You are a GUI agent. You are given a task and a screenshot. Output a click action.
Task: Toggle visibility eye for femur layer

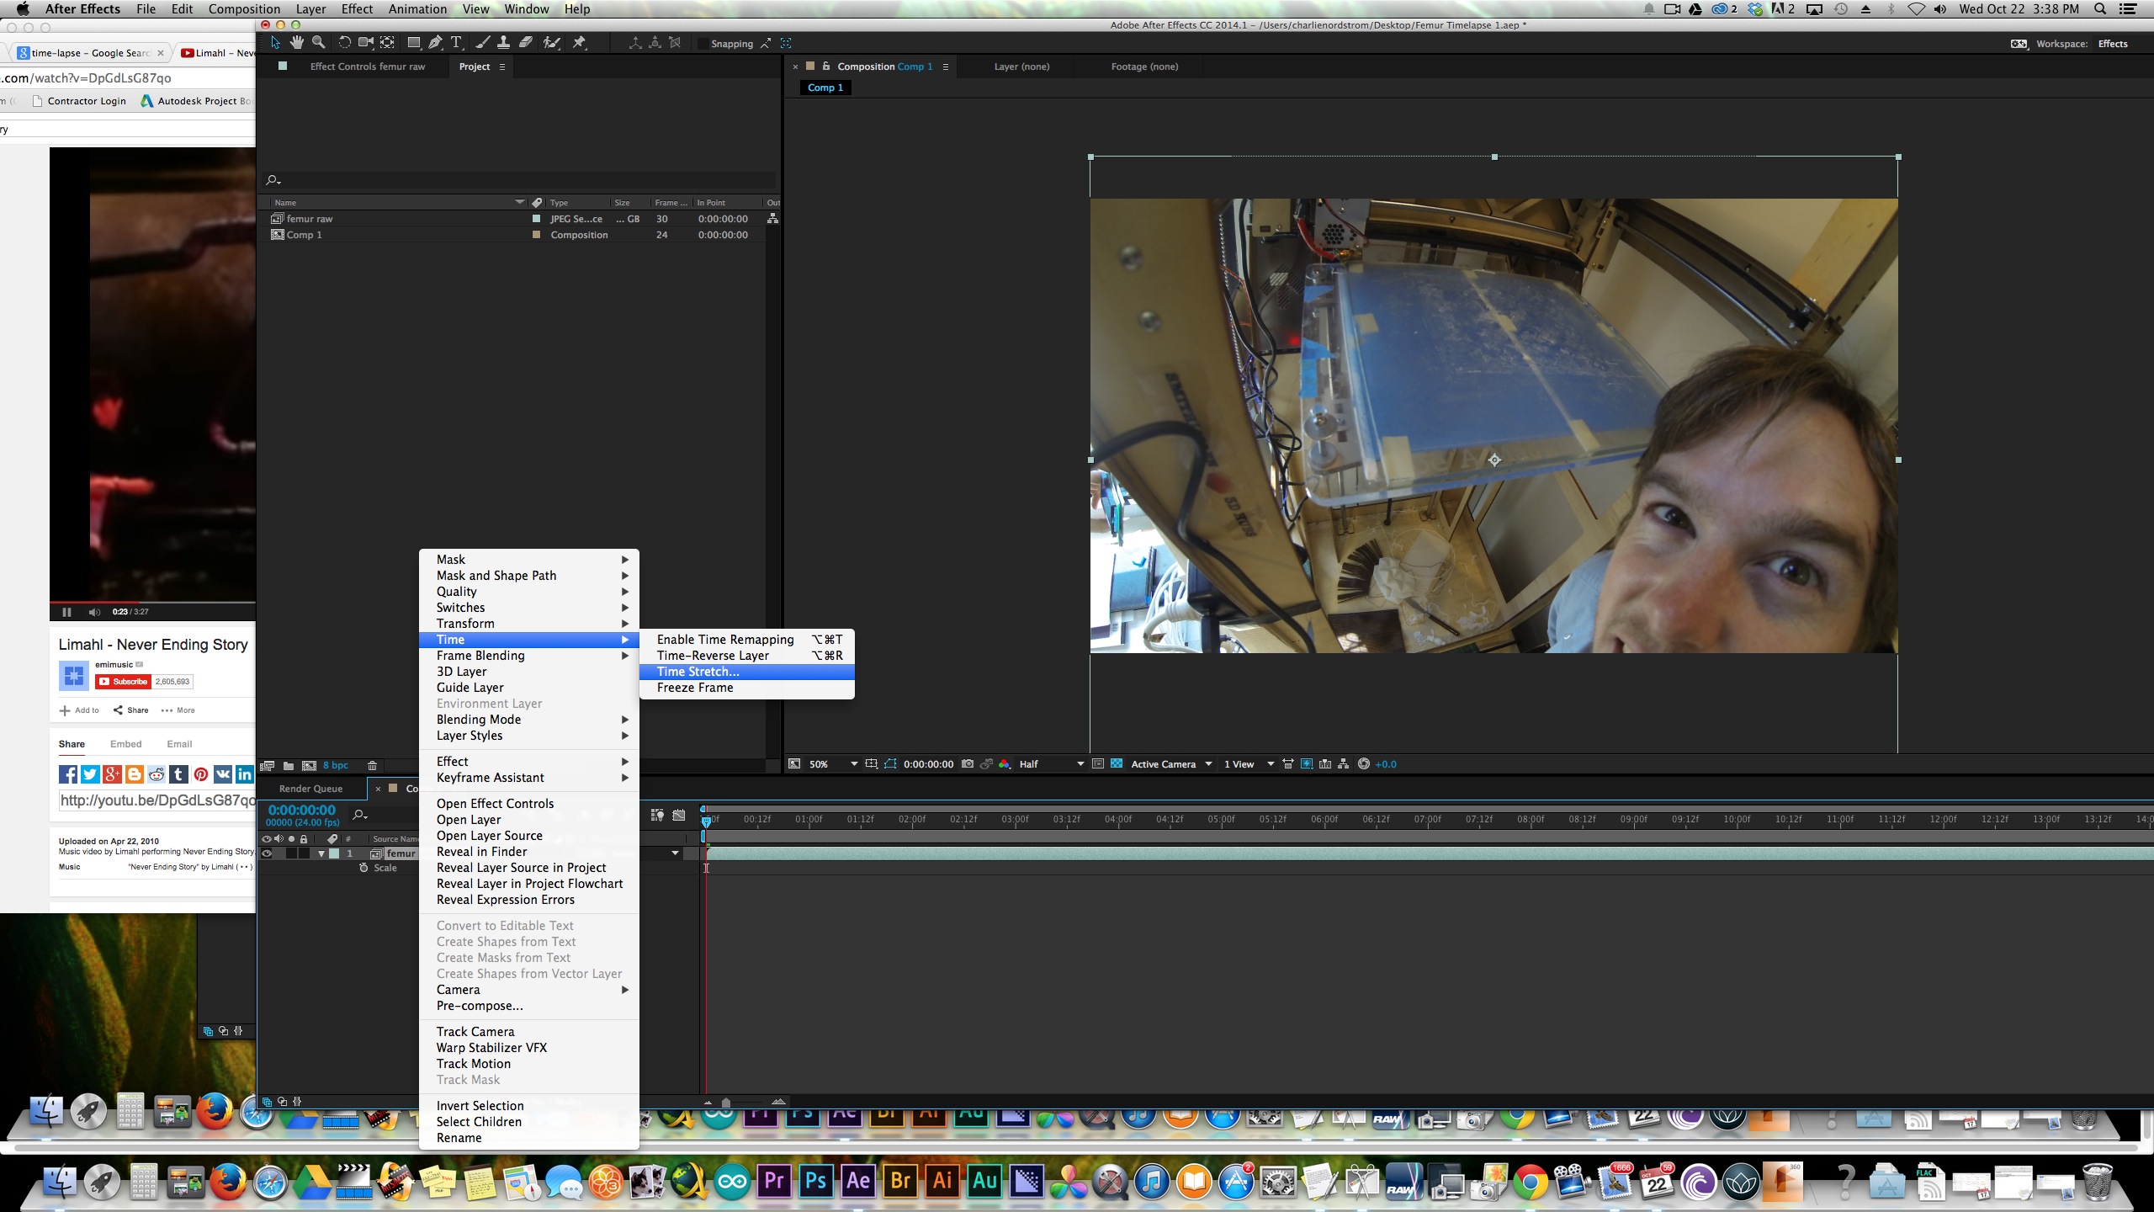point(267,853)
